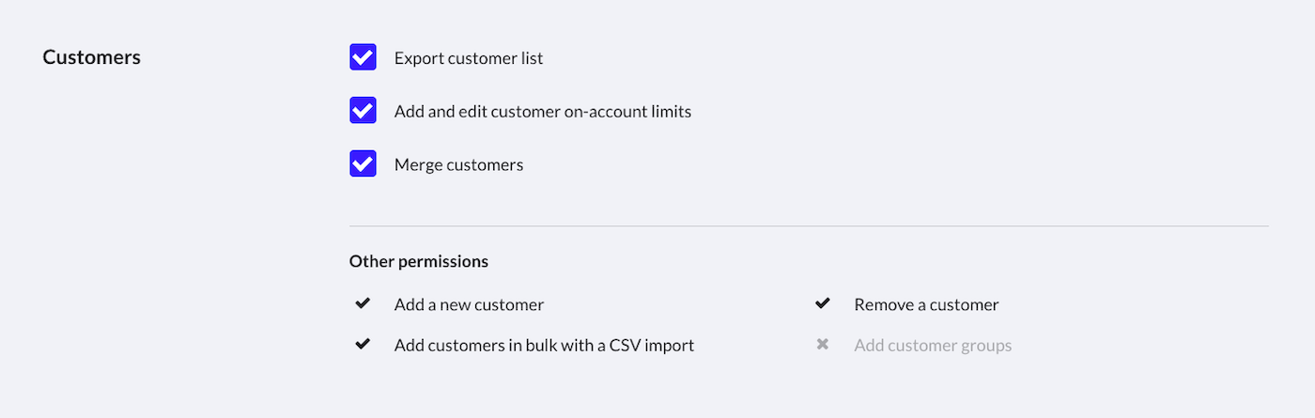
Task: Click the checkmark icon beside Add a new customer
Action: click(363, 304)
